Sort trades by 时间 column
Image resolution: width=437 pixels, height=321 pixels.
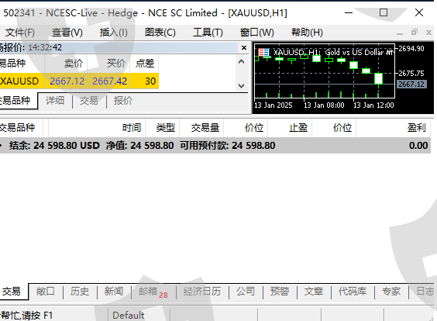97,128
